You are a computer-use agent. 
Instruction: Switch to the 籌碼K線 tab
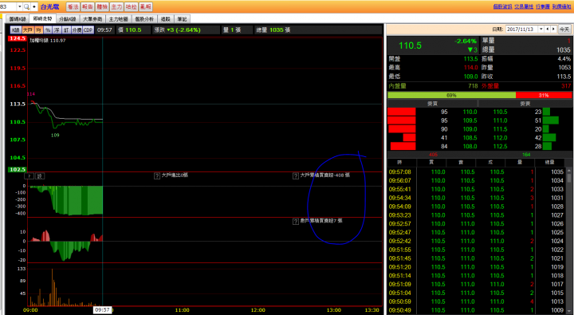click(x=18, y=19)
